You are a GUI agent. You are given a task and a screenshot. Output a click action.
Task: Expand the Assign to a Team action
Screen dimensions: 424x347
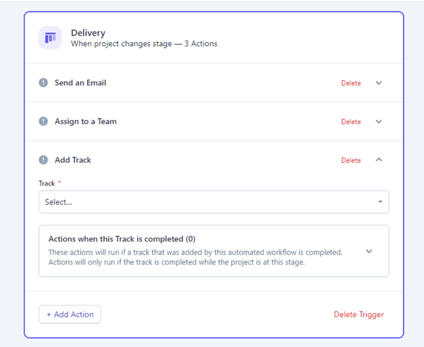pyautogui.click(x=379, y=122)
